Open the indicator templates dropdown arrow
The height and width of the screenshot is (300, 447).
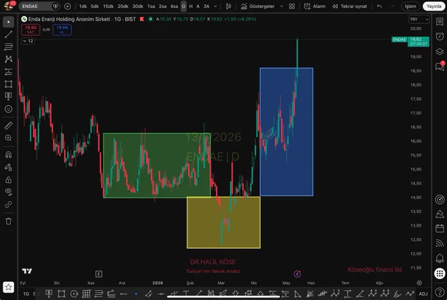[x=281, y=7]
